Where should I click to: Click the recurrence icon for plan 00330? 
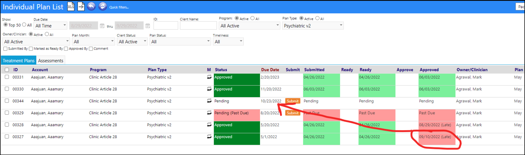tap(209, 89)
